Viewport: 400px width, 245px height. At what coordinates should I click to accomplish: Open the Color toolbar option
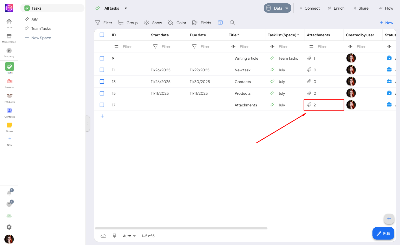[177, 23]
